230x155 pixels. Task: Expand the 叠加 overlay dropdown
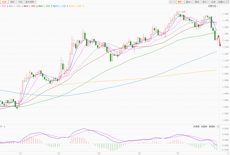pyautogui.click(x=189, y=2)
